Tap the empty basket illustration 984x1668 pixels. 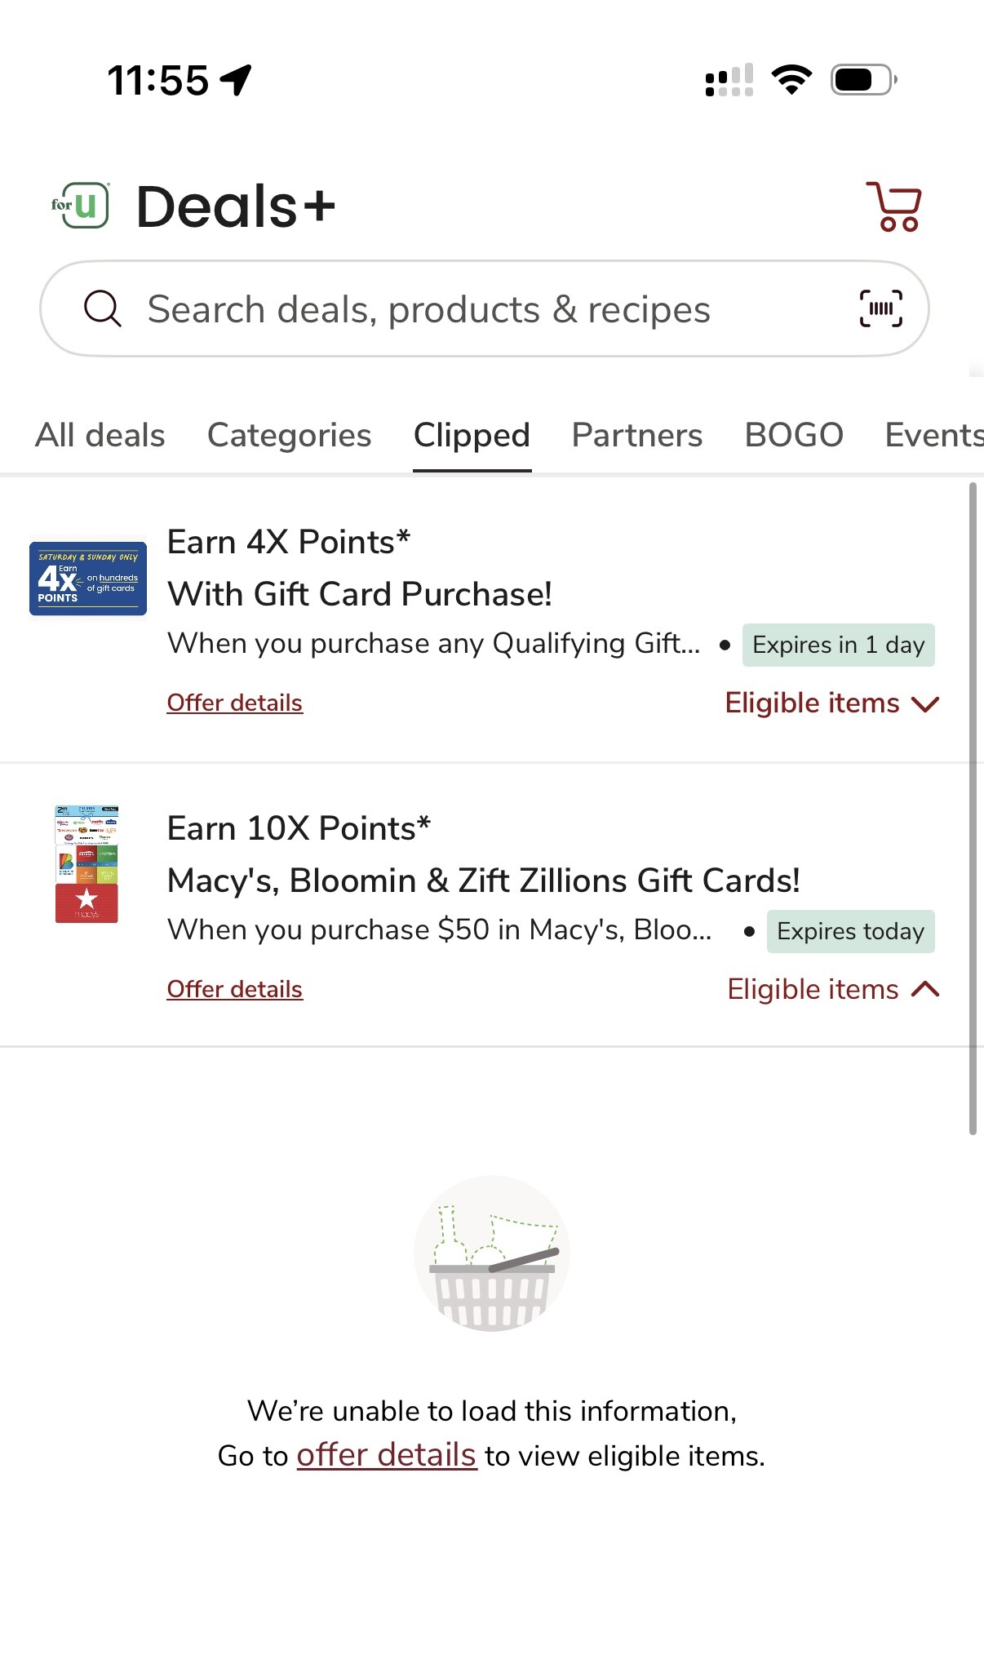pos(491,1253)
